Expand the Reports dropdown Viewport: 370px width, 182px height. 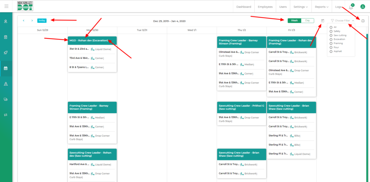click(x=322, y=7)
